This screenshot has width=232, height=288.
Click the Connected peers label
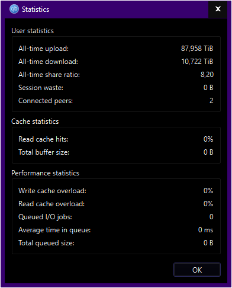point(46,101)
